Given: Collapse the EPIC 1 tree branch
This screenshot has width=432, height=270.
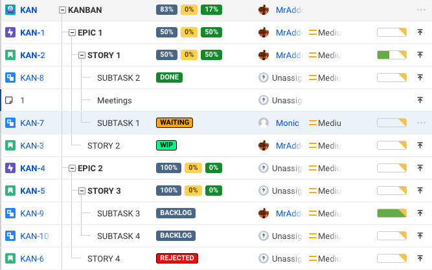Looking at the screenshot, I should pyautogui.click(x=73, y=33).
